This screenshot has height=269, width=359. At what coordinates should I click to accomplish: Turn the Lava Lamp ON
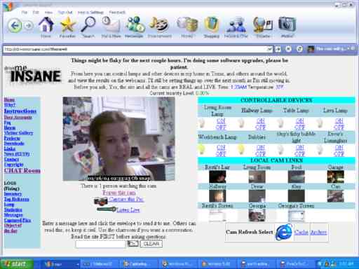[339, 121]
